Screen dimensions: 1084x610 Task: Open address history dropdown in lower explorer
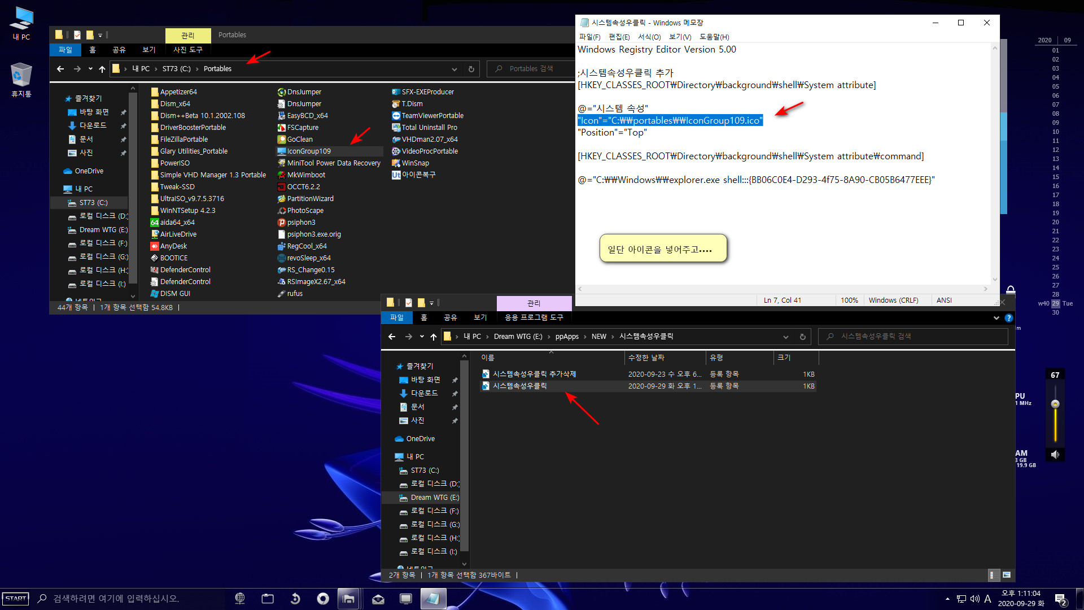tap(785, 337)
